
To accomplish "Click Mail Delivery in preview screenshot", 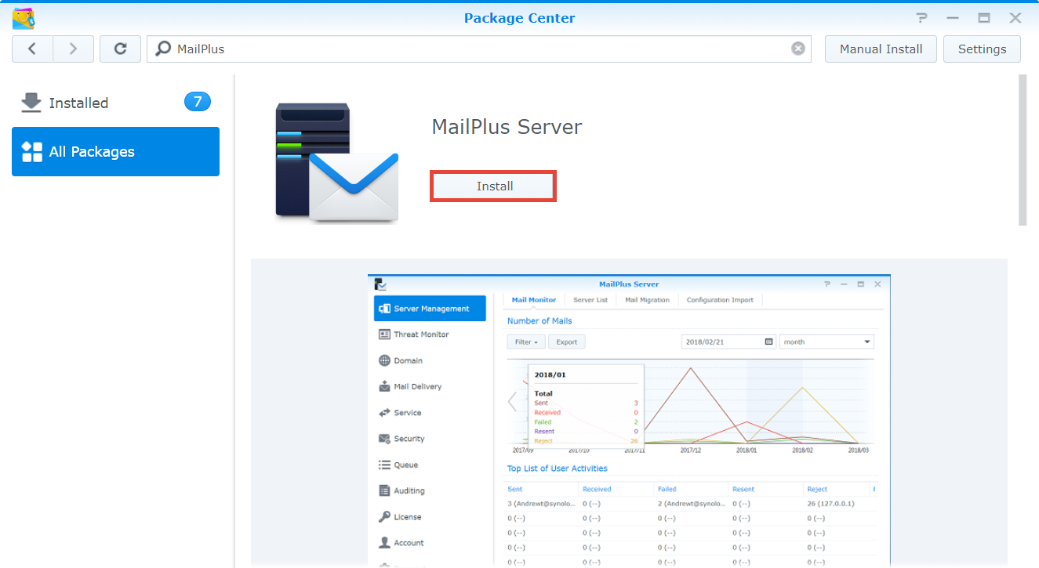I will [417, 386].
